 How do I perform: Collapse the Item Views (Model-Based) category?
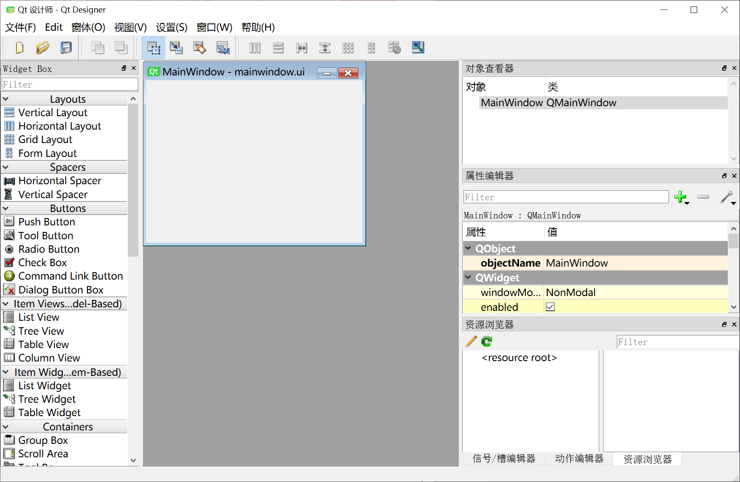click(6, 304)
